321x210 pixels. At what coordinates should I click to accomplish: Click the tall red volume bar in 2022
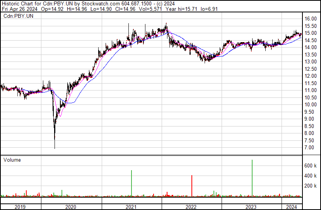coord(192,186)
